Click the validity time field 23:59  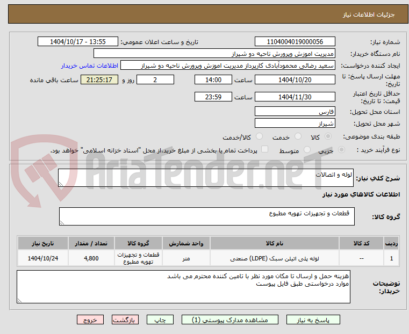213,97
